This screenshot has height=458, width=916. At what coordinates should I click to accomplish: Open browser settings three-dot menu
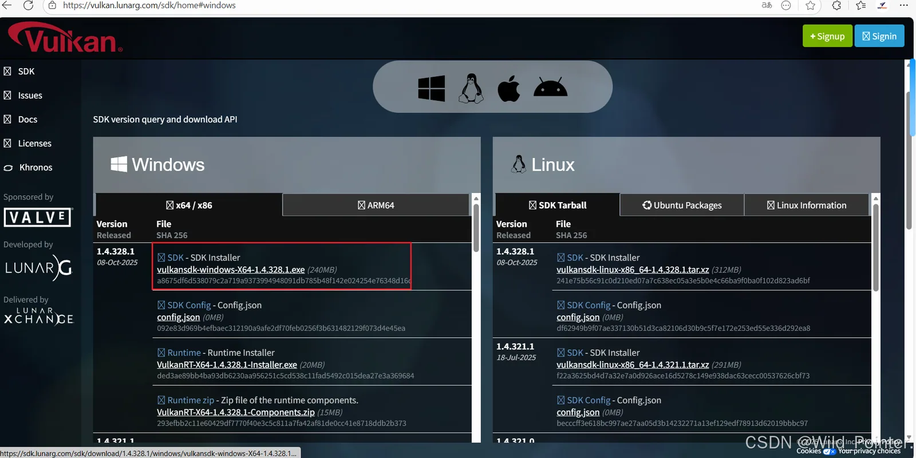coord(904,5)
